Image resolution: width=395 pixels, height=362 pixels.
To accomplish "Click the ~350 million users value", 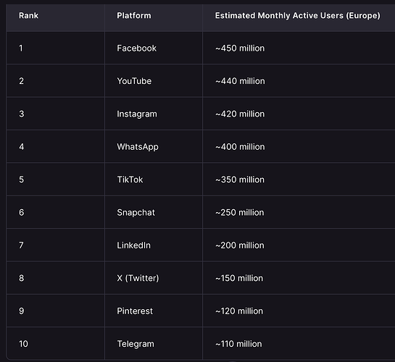I will [240, 180].
